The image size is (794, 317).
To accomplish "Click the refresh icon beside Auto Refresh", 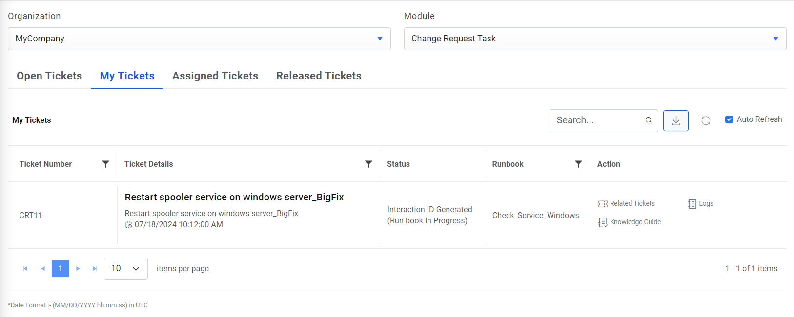I will (706, 121).
